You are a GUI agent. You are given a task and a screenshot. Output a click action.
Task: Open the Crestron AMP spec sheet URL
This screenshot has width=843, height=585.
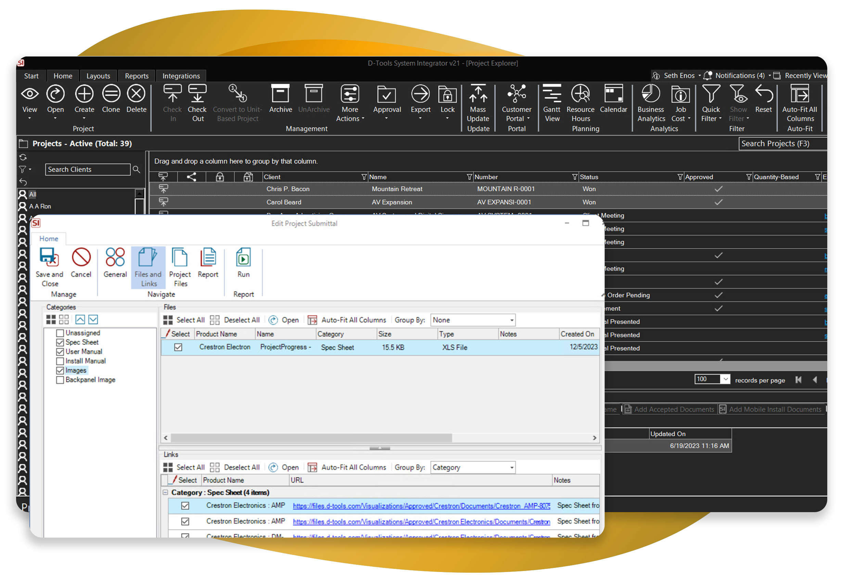421,506
